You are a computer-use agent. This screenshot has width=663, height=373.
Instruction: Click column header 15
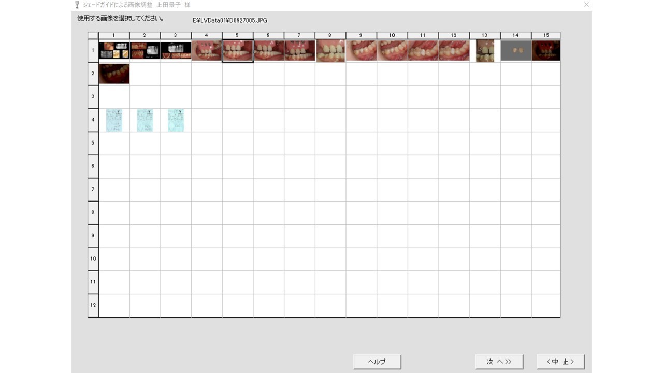tap(546, 35)
